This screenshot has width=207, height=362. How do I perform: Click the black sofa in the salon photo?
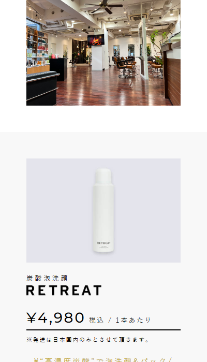coord(42,88)
